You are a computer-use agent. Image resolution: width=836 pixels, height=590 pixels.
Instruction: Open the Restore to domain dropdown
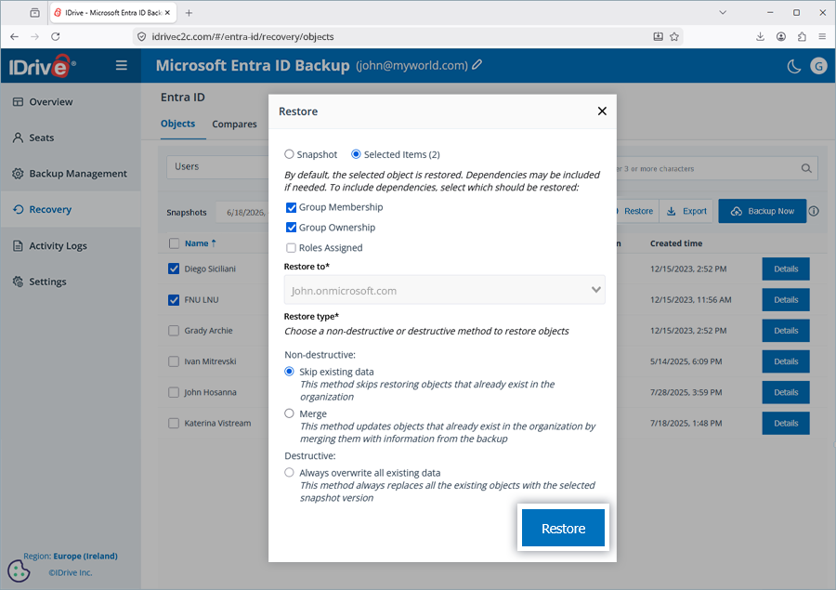pos(445,290)
